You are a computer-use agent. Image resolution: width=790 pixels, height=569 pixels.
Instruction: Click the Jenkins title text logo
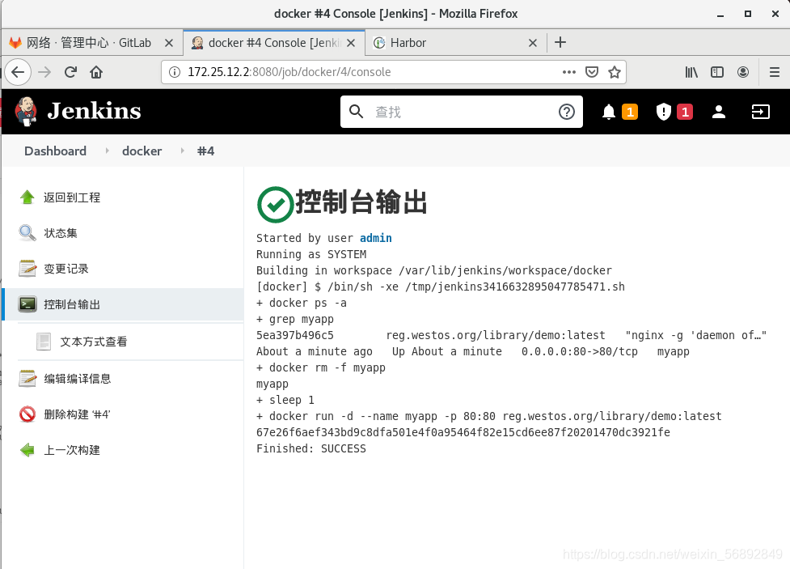tap(95, 111)
